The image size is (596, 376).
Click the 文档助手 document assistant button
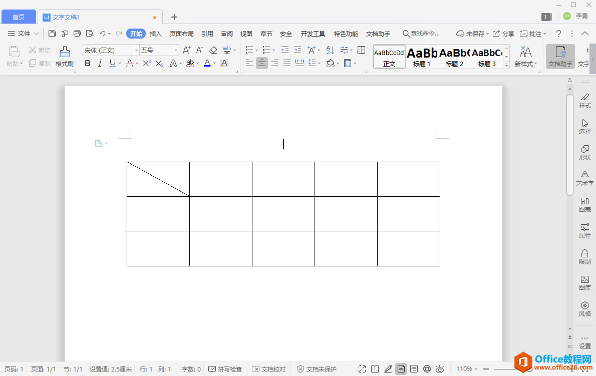560,57
